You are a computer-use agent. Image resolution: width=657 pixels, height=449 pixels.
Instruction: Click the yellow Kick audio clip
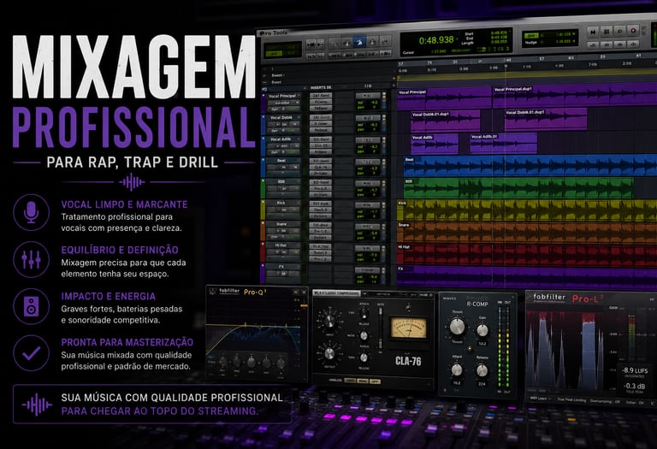(x=527, y=210)
